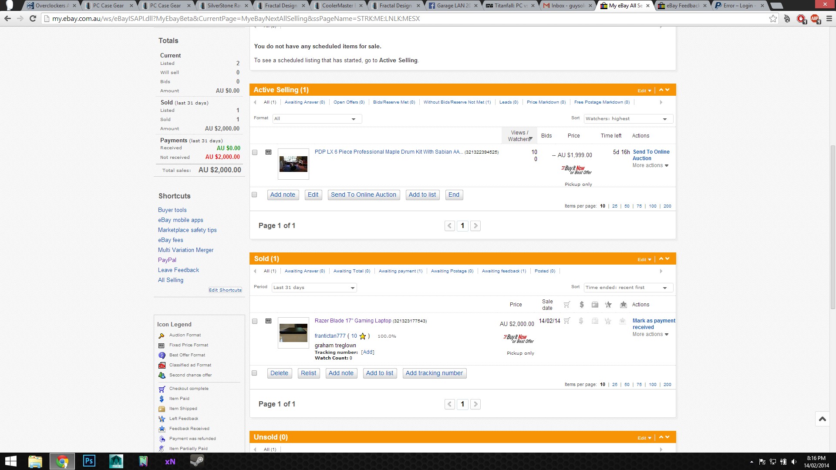Click left feedback star in Razer Blade row
This screenshot has width=836, height=470.
[608, 321]
